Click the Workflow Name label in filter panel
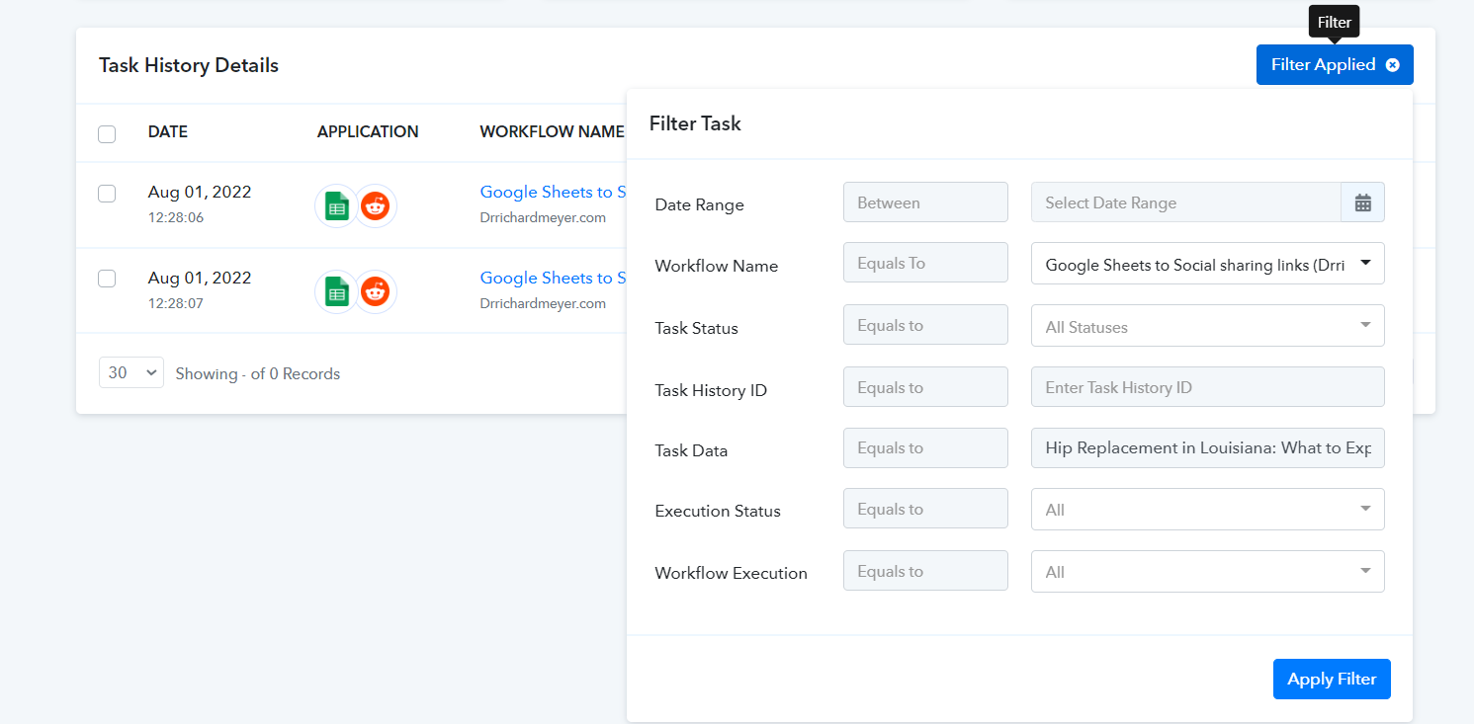This screenshot has width=1474, height=724. [717, 266]
